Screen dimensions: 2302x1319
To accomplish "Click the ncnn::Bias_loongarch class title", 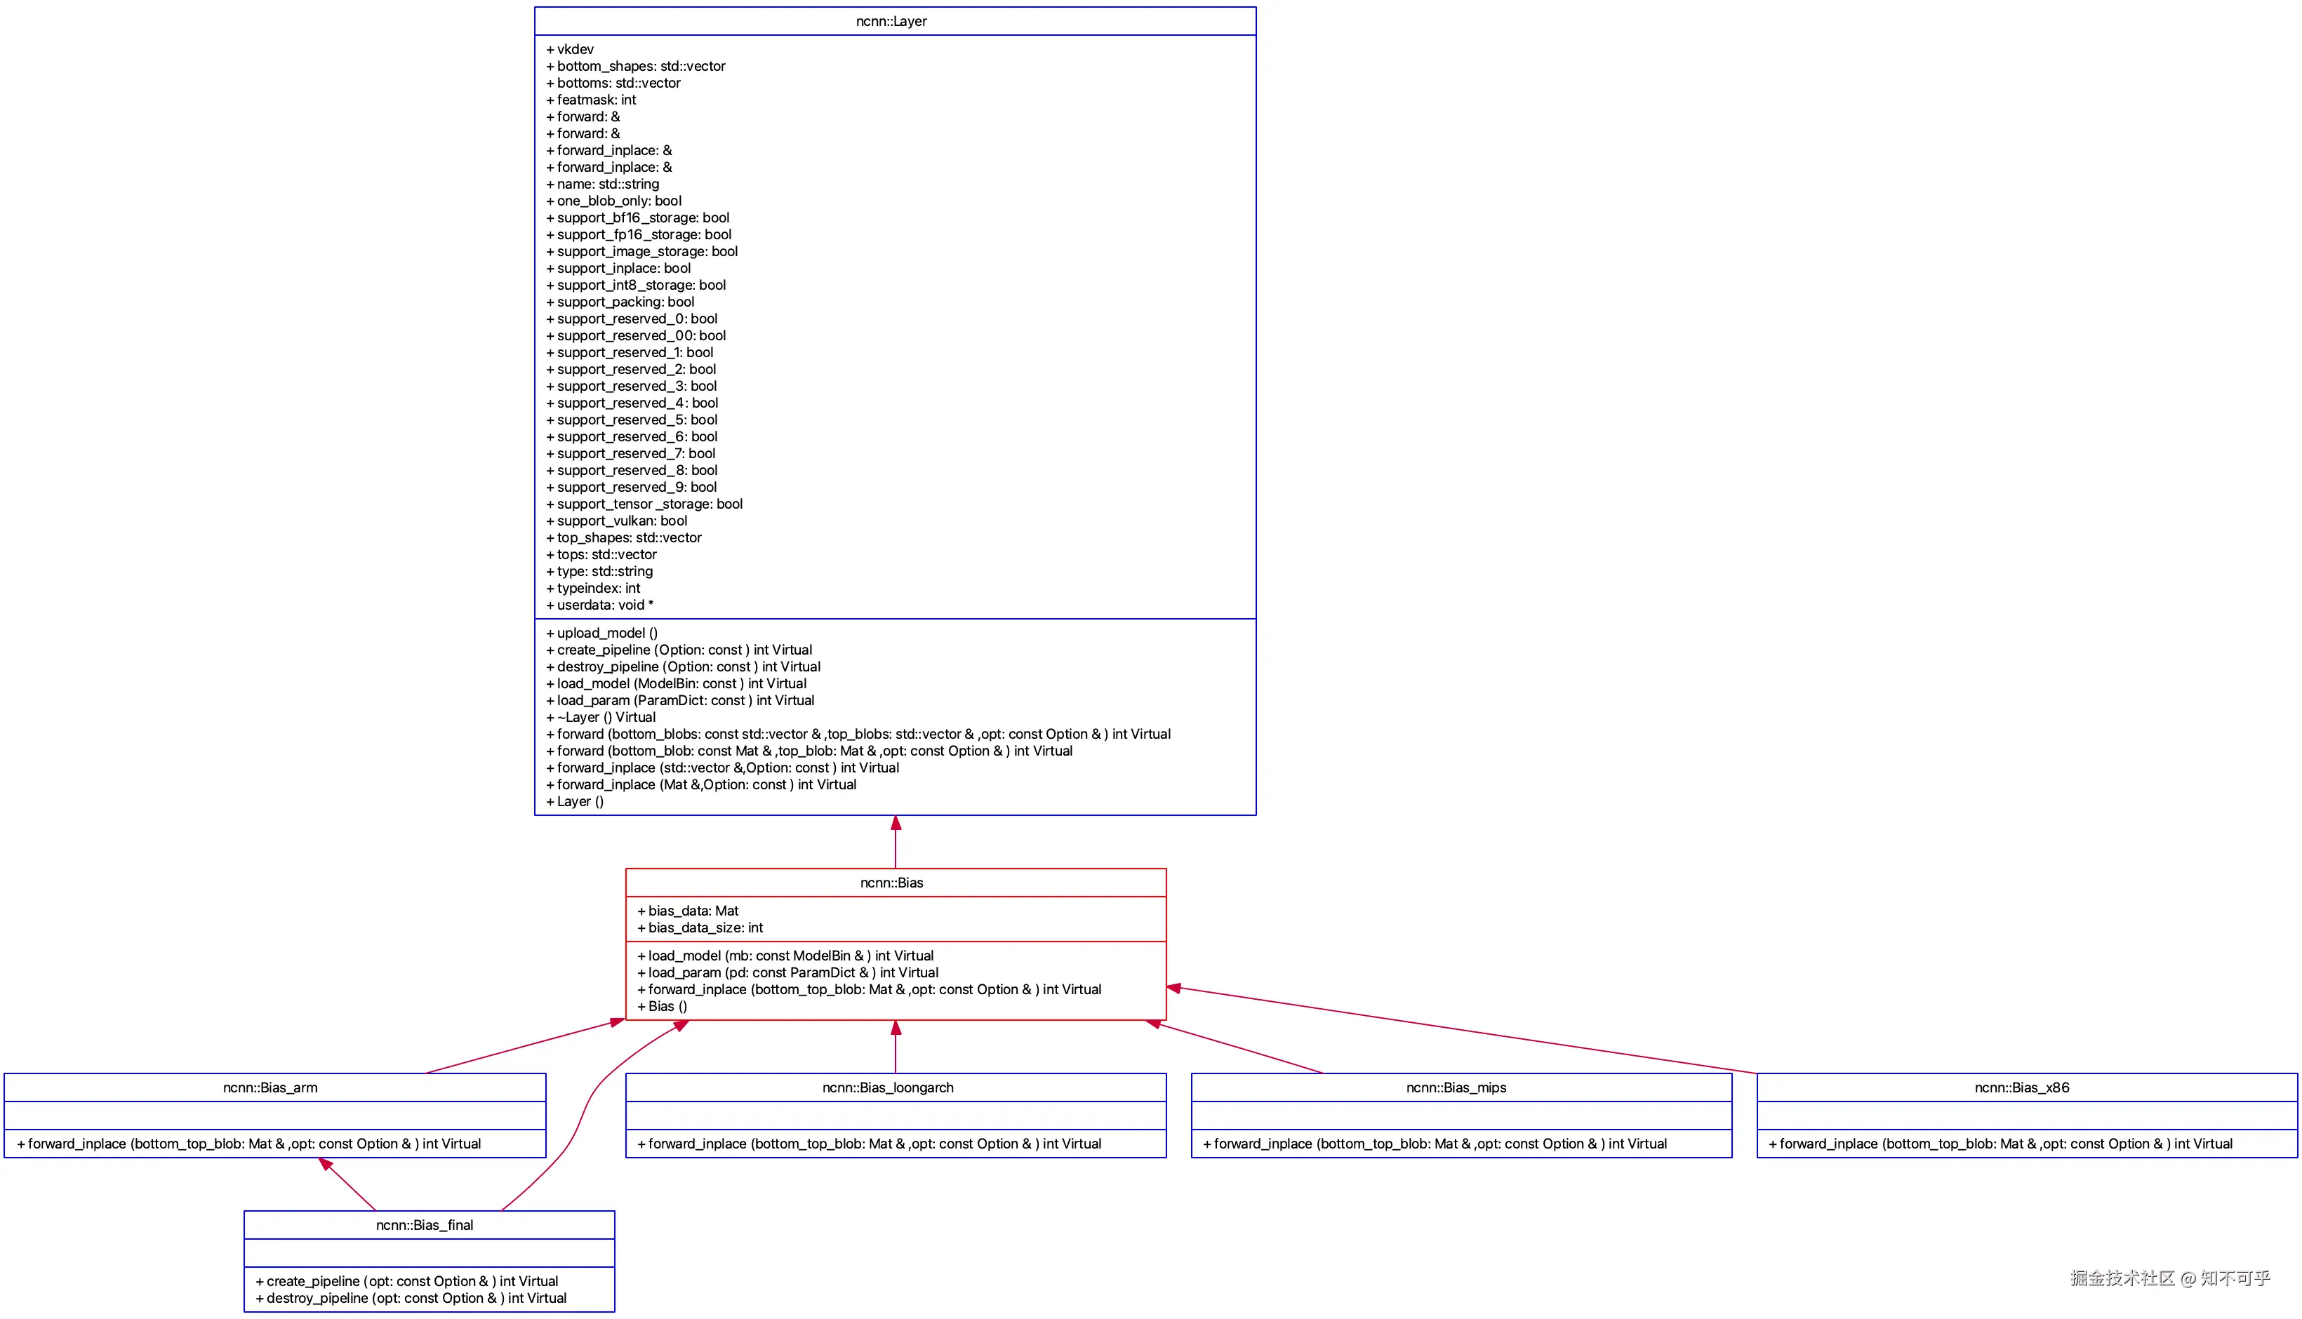I will tap(888, 1088).
